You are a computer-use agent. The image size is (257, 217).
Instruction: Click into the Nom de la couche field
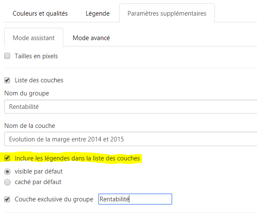point(131,139)
